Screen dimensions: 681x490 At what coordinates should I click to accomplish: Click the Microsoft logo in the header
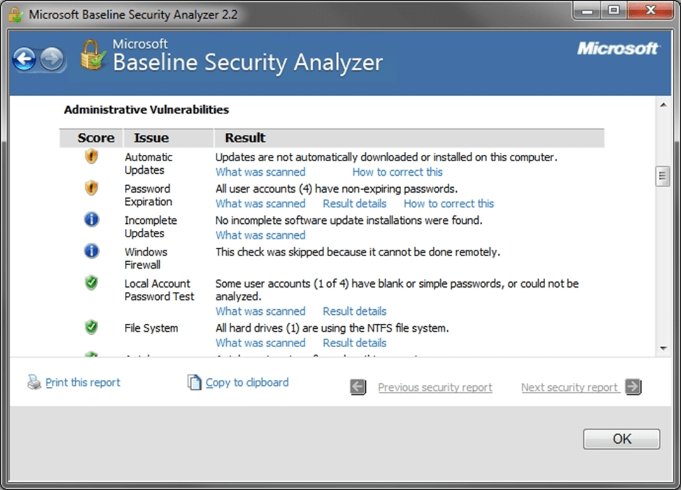click(x=618, y=49)
